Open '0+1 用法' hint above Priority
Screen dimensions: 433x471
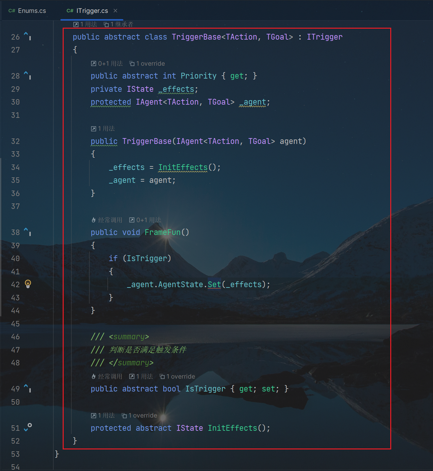[107, 63]
